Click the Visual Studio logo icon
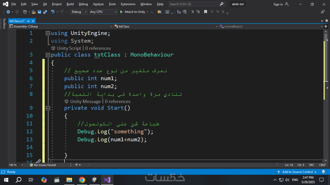330x185 pixels. pyautogui.click(x=5, y=4)
